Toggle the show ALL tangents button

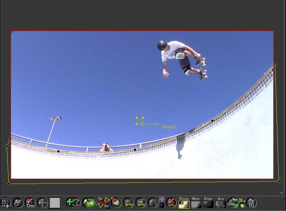(x=129, y=203)
